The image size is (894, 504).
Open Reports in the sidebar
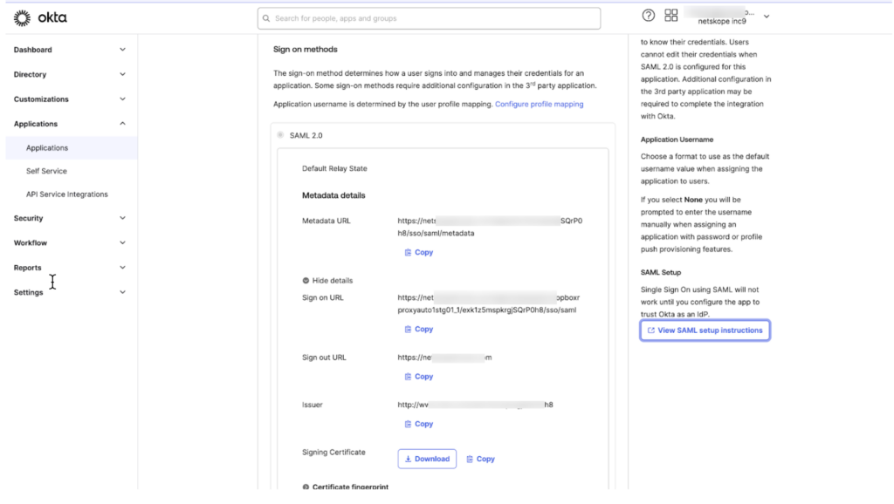(27, 268)
